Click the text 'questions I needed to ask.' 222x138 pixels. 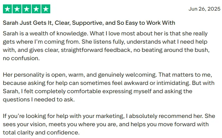point(39,99)
